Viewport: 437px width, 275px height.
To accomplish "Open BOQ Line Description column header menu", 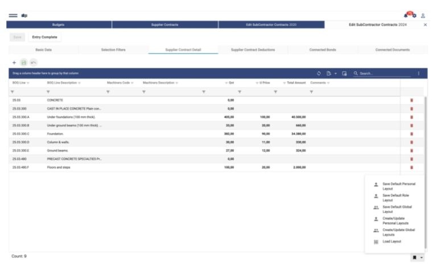I will pyautogui.click(x=80, y=83).
